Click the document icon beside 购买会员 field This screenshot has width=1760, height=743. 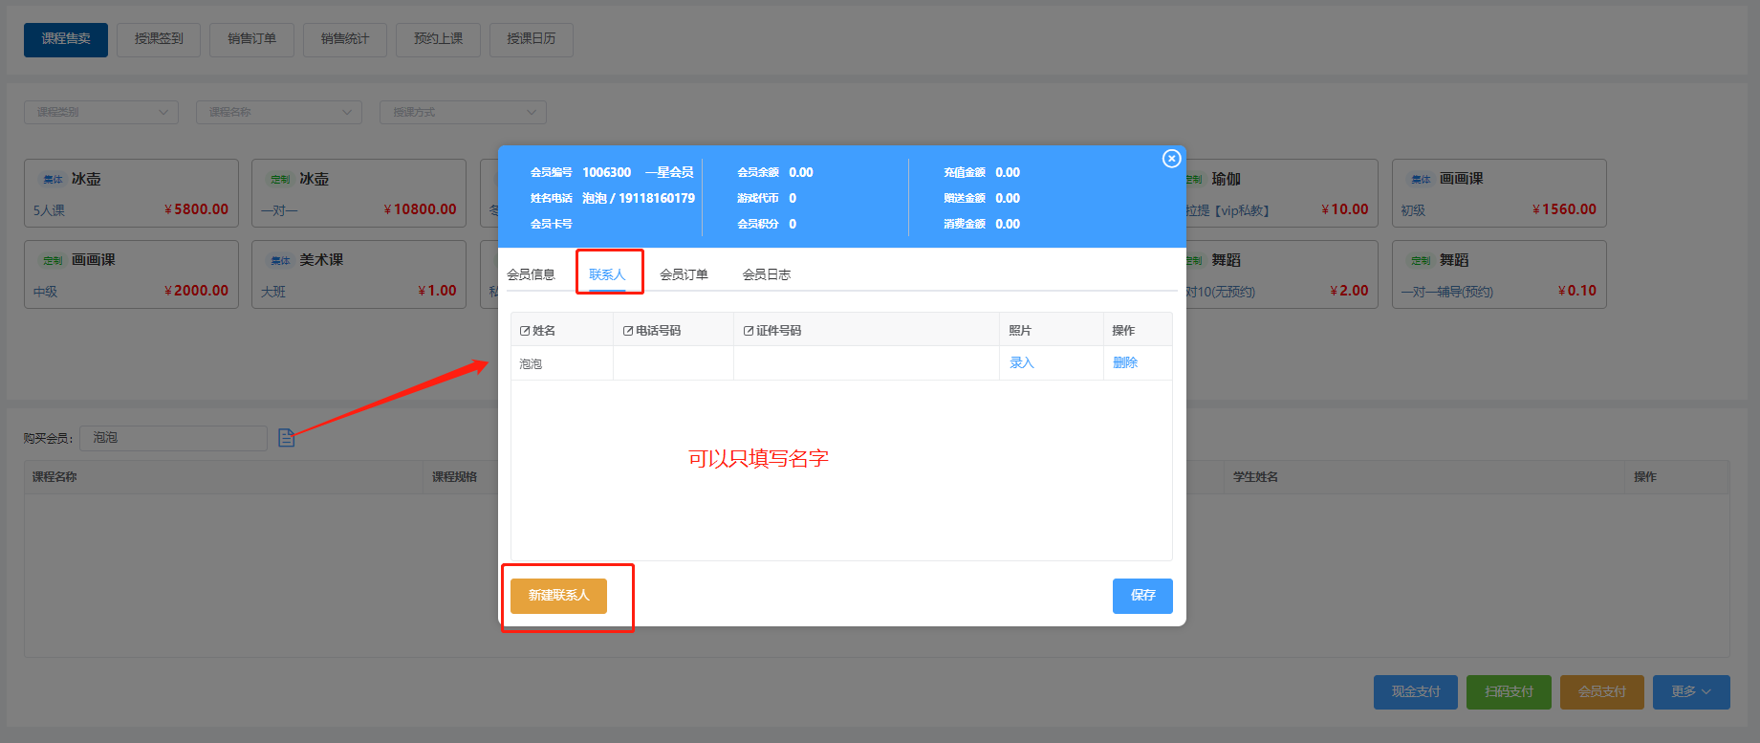point(286,438)
